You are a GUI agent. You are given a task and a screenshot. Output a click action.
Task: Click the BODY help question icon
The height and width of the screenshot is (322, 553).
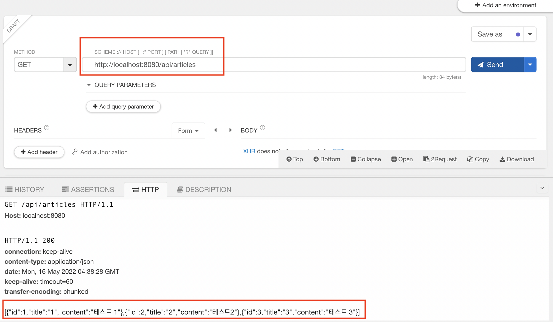pos(263,128)
